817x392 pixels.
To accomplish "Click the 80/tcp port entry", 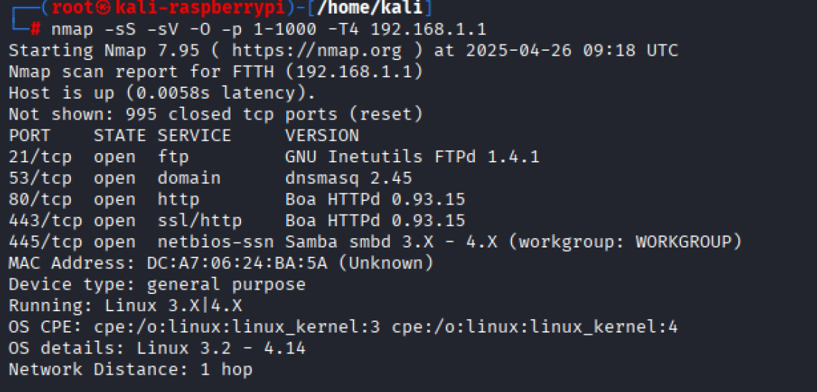I will pyautogui.click(x=40, y=200).
